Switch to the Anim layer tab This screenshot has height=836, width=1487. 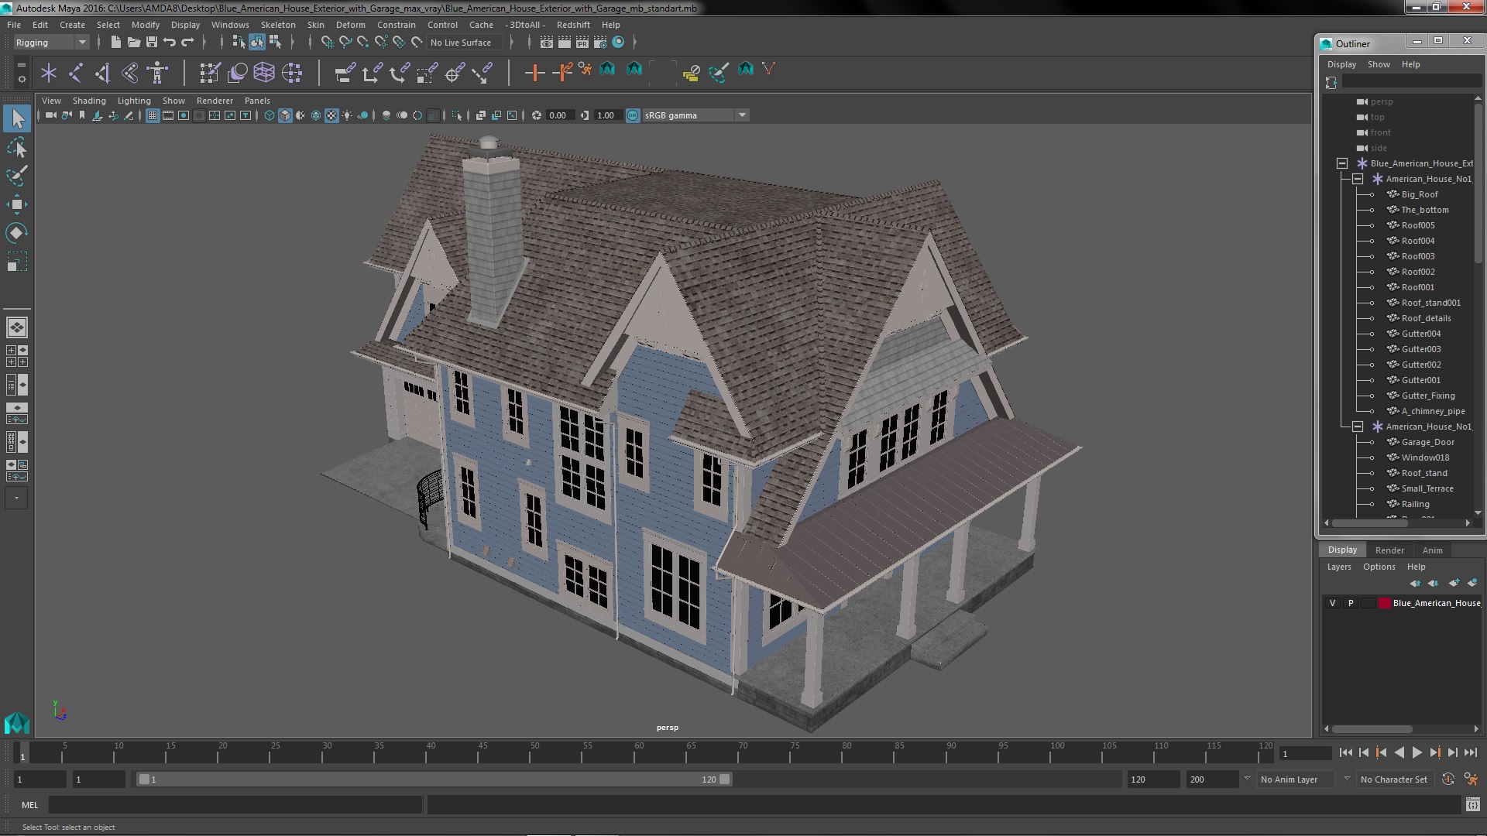pyautogui.click(x=1432, y=550)
